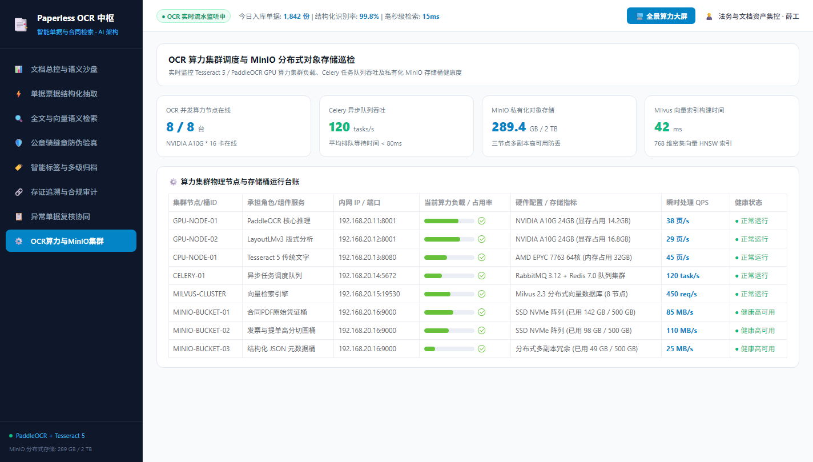The height and width of the screenshot is (462, 813).
Task: Click the CELERY-01 load progress bar
Action: pos(449,275)
